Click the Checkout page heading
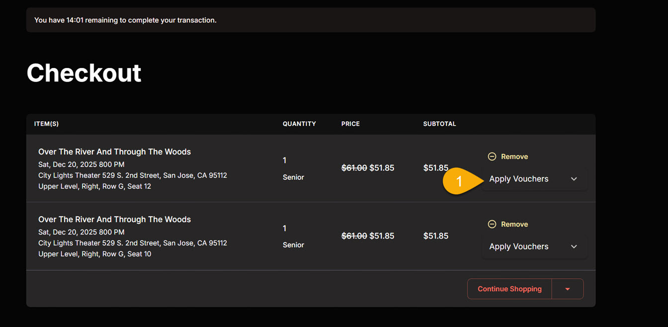The height and width of the screenshot is (327, 668). point(84,73)
